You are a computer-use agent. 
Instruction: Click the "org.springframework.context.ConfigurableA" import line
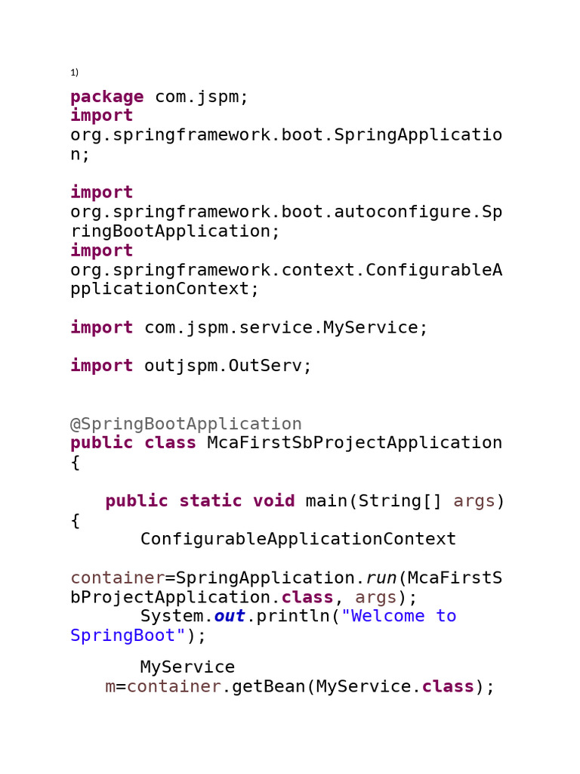[x=286, y=270]
